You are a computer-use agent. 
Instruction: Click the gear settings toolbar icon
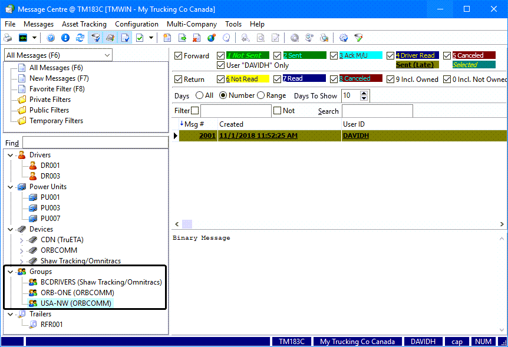[344, 38]
